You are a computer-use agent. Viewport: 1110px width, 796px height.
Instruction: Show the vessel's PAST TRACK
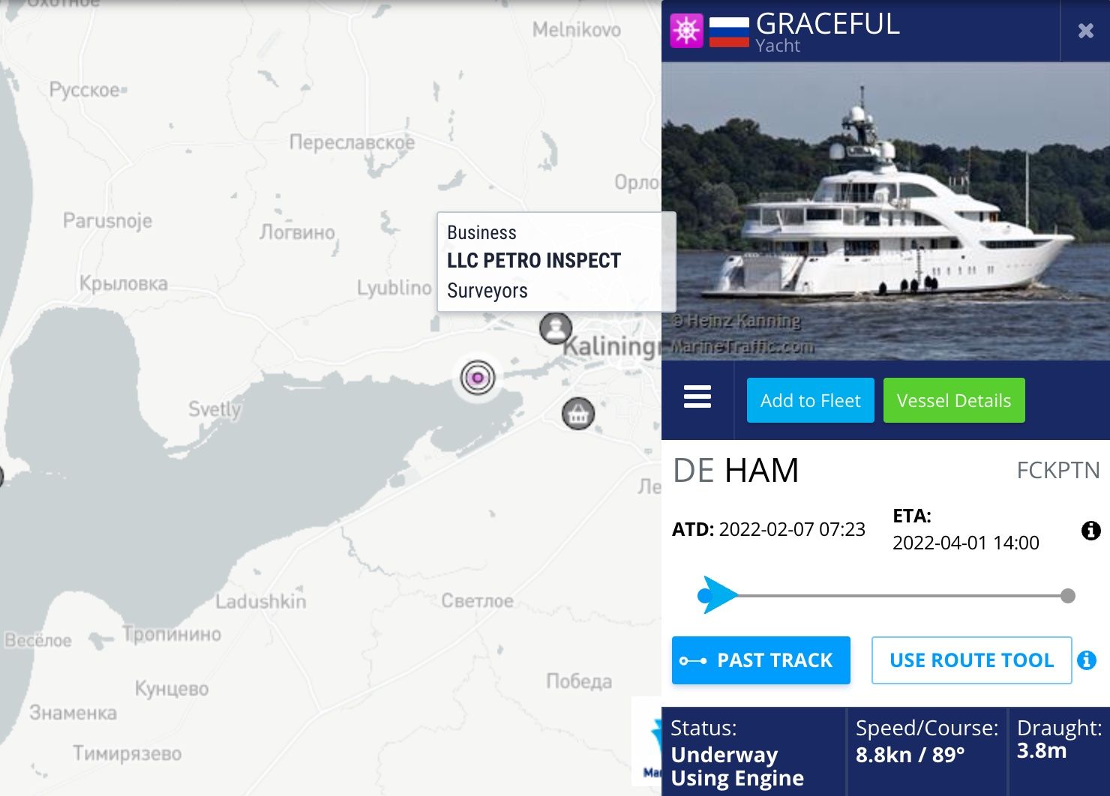760,660
